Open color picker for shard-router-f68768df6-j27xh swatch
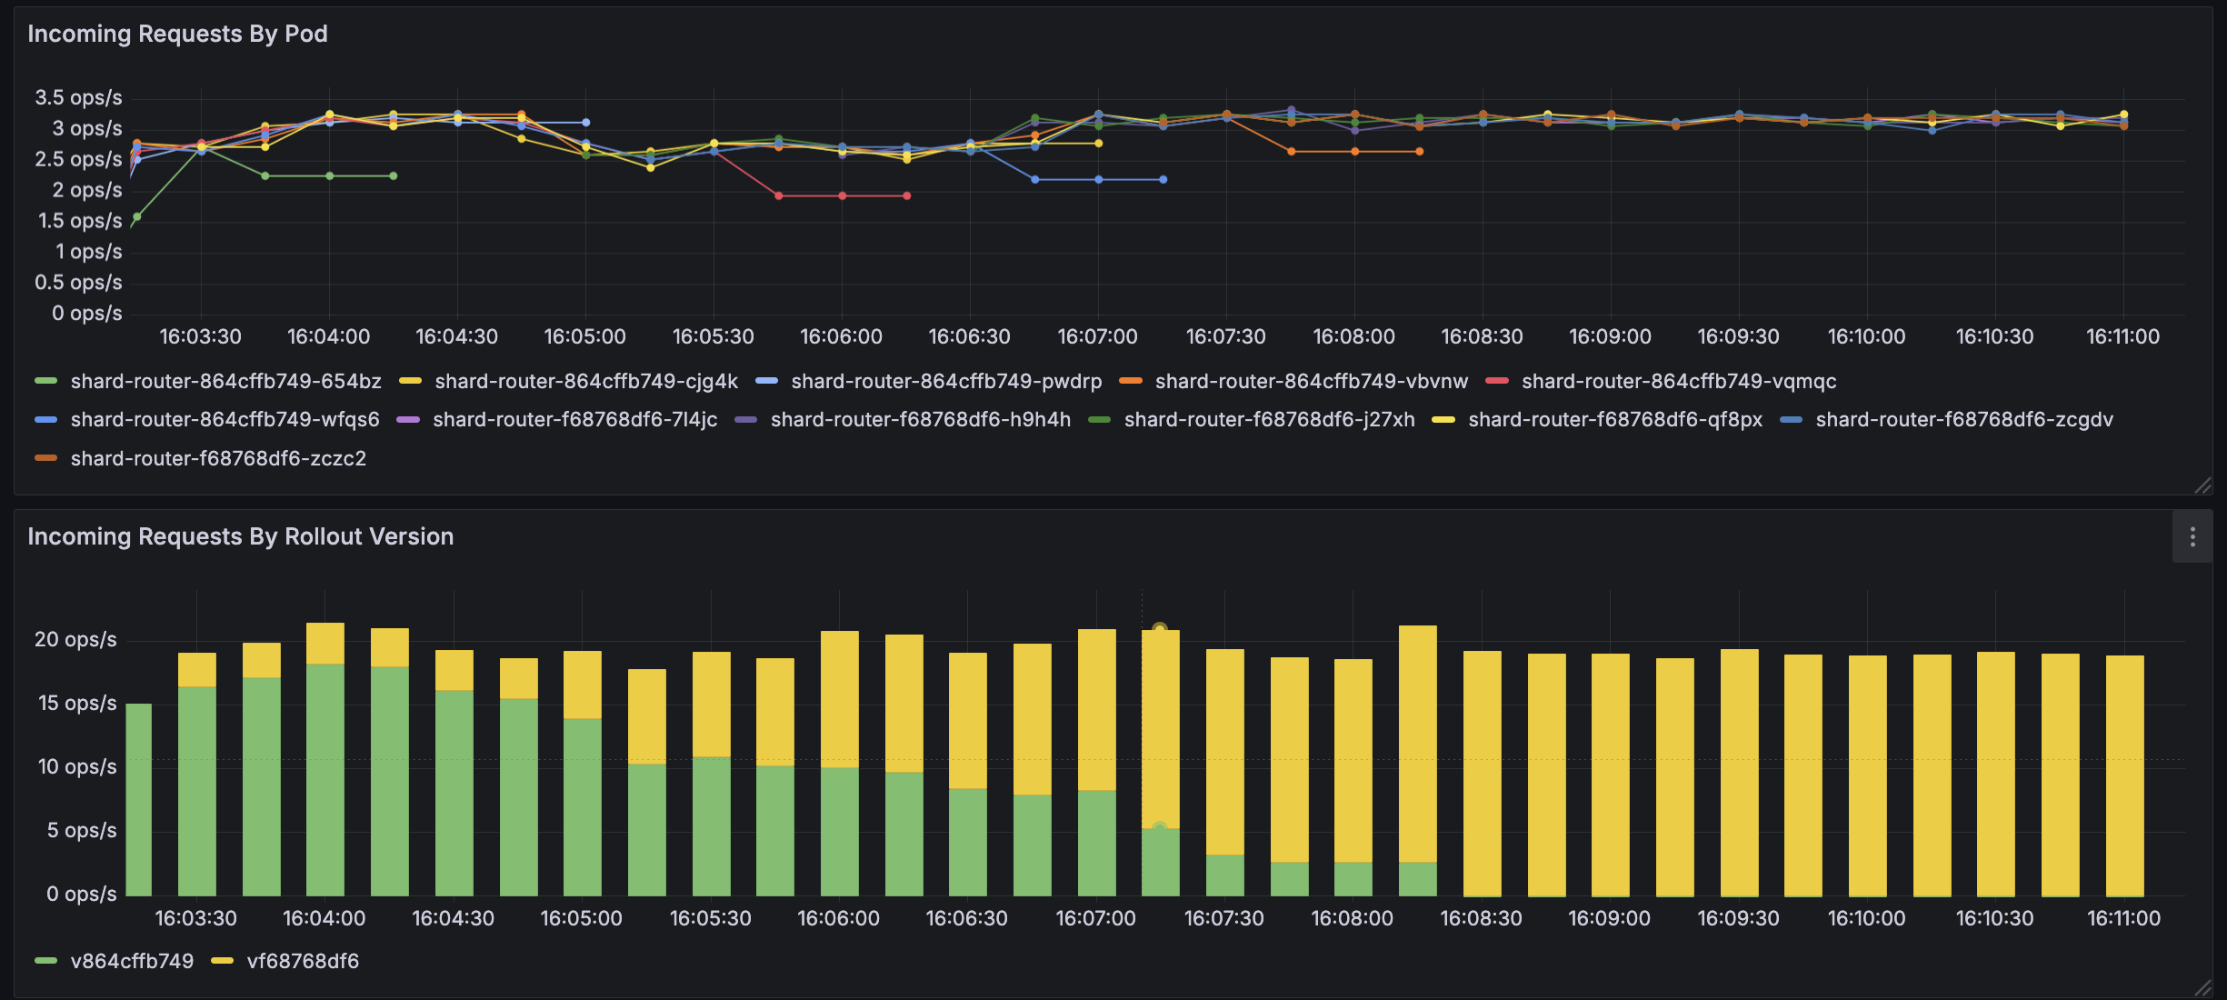The height and width of the screenshot is (1000, 2227). [x=1100, y=420]
